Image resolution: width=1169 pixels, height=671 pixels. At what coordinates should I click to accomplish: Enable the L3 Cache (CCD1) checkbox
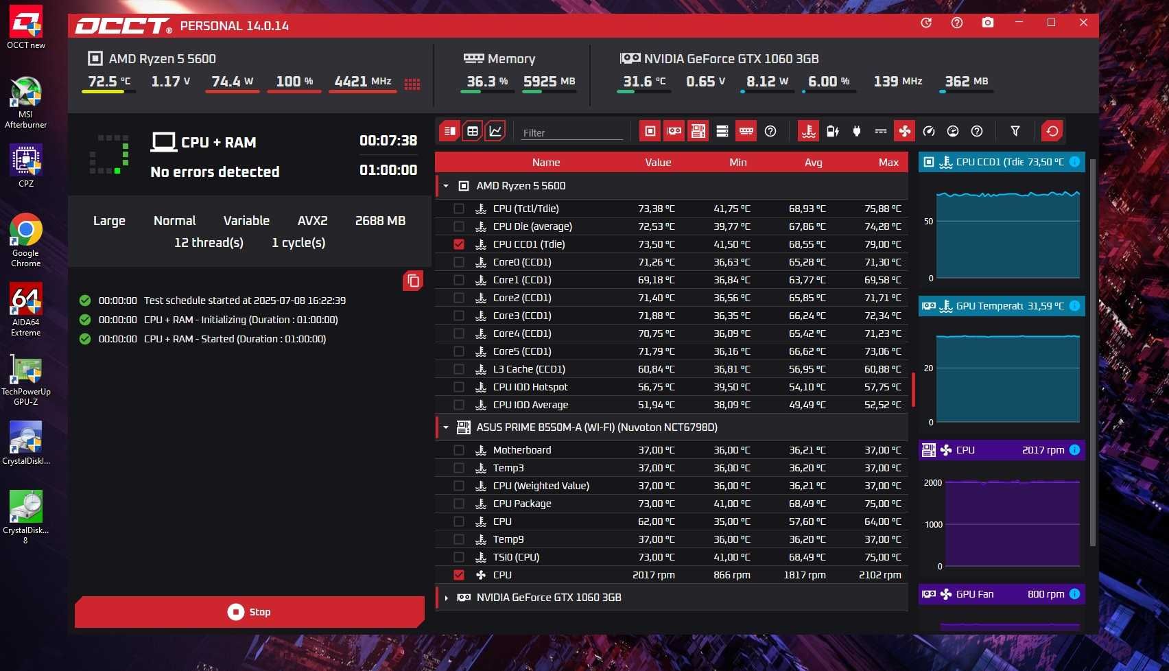point(459,369)
